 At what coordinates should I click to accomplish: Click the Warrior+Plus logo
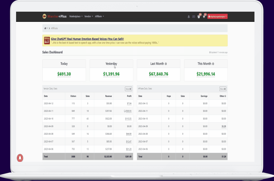[x=54, y=16]
